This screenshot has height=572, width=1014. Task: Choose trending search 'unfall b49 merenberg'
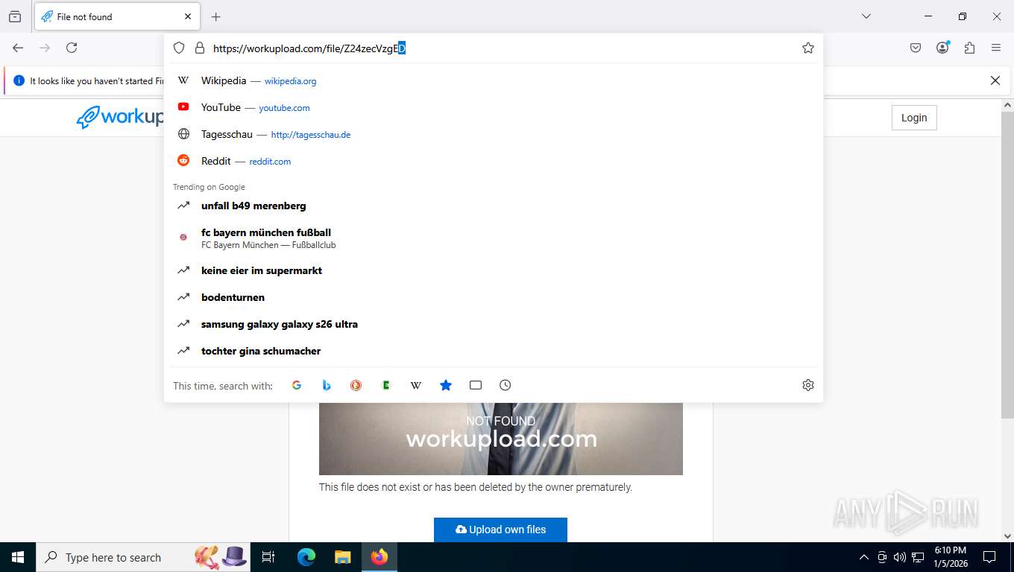point(494,206)
